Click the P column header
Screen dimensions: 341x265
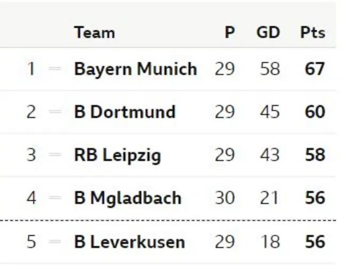(230, 32)
